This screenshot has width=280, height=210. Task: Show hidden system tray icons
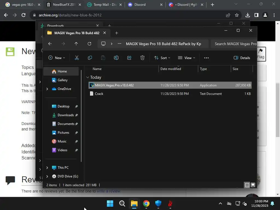coord(220,203)
